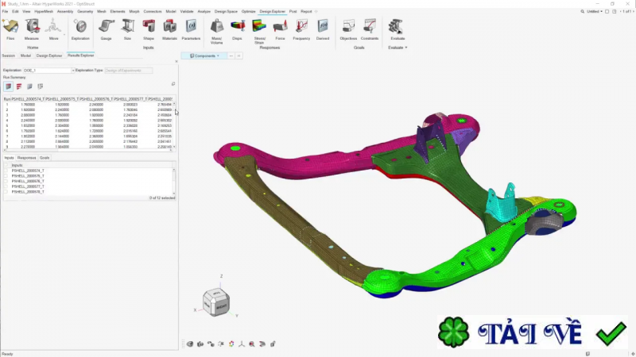Click the Run Summary vertical scrollbar

pos(175,125)
